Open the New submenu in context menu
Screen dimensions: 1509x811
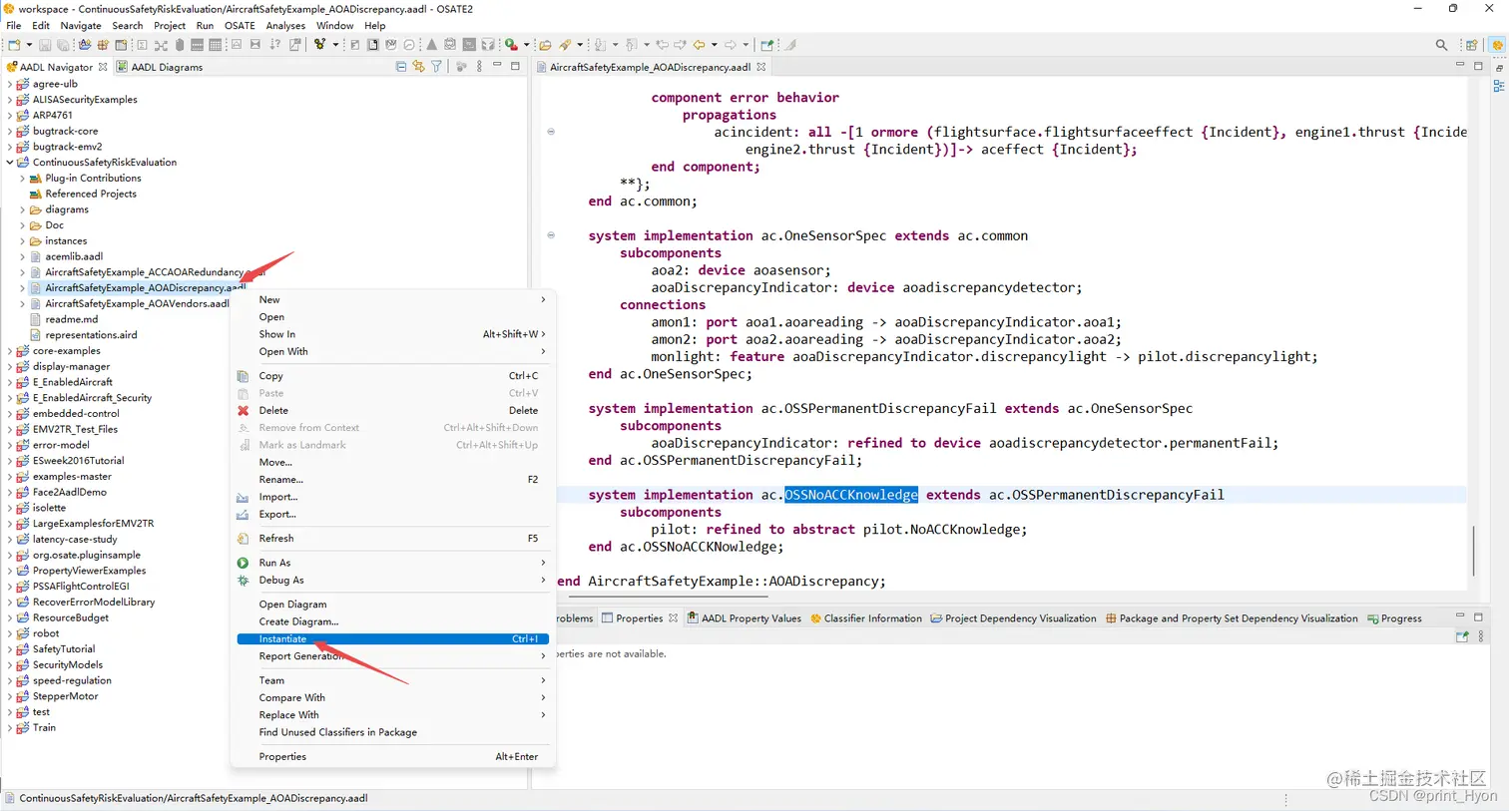coord(393,299)
